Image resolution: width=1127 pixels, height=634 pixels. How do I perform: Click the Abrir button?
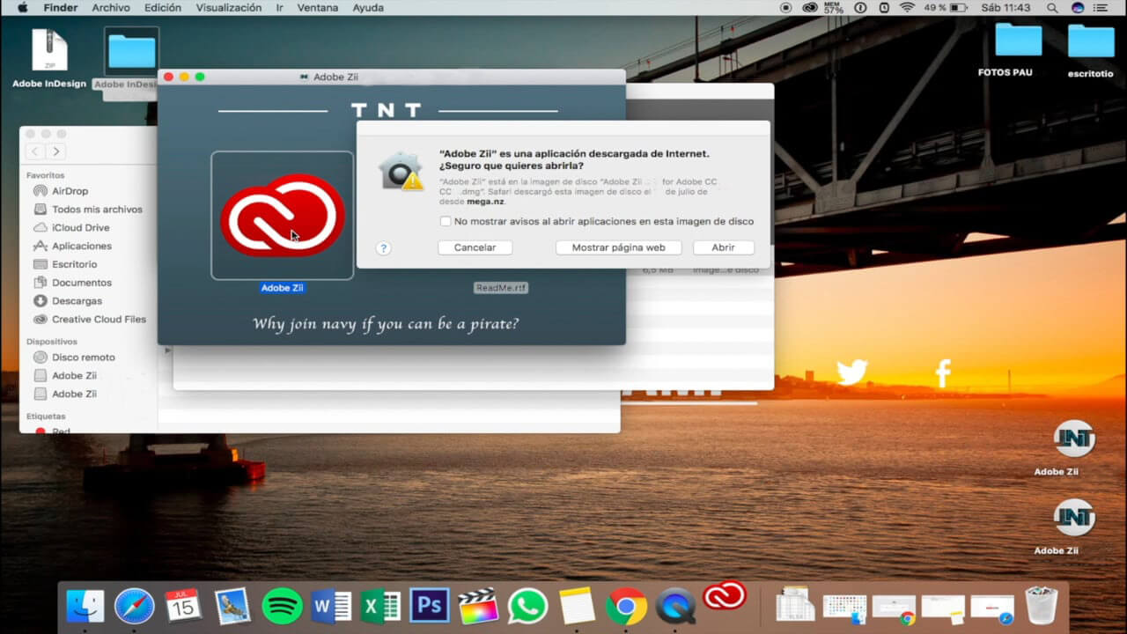click(723, 247)
